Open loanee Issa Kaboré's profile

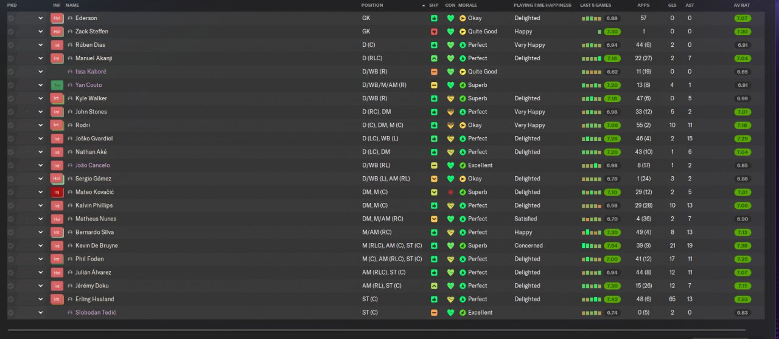91,72
